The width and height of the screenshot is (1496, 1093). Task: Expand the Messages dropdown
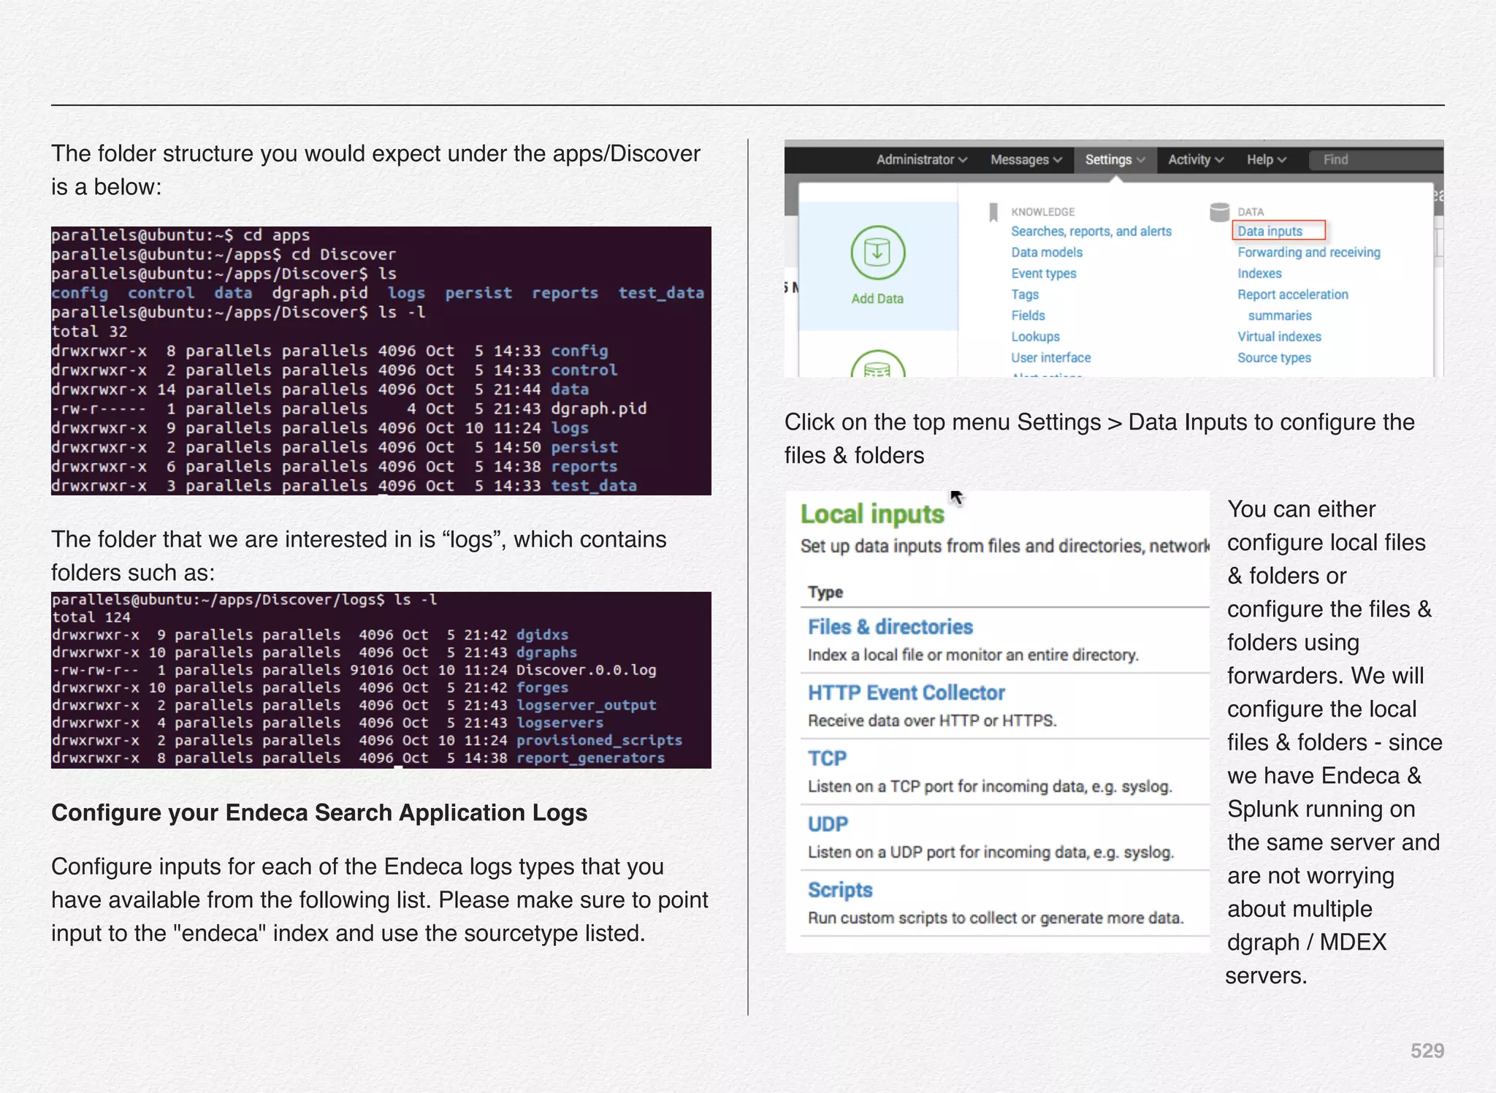pos(1026,159)
